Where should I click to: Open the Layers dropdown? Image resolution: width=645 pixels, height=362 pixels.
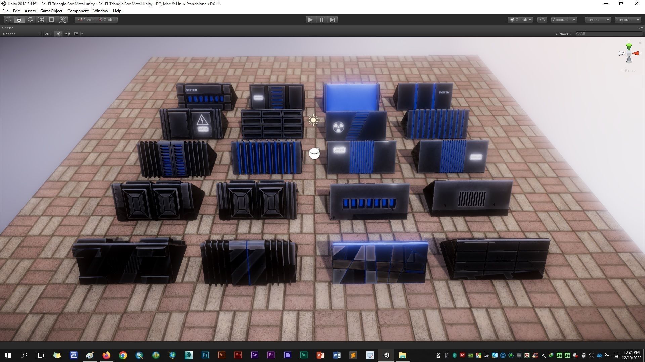[597, 20]
